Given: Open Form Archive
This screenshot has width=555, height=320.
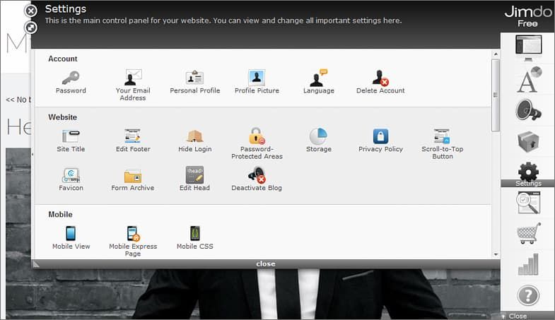Looking at the screenshot, I should coord(133,179).
